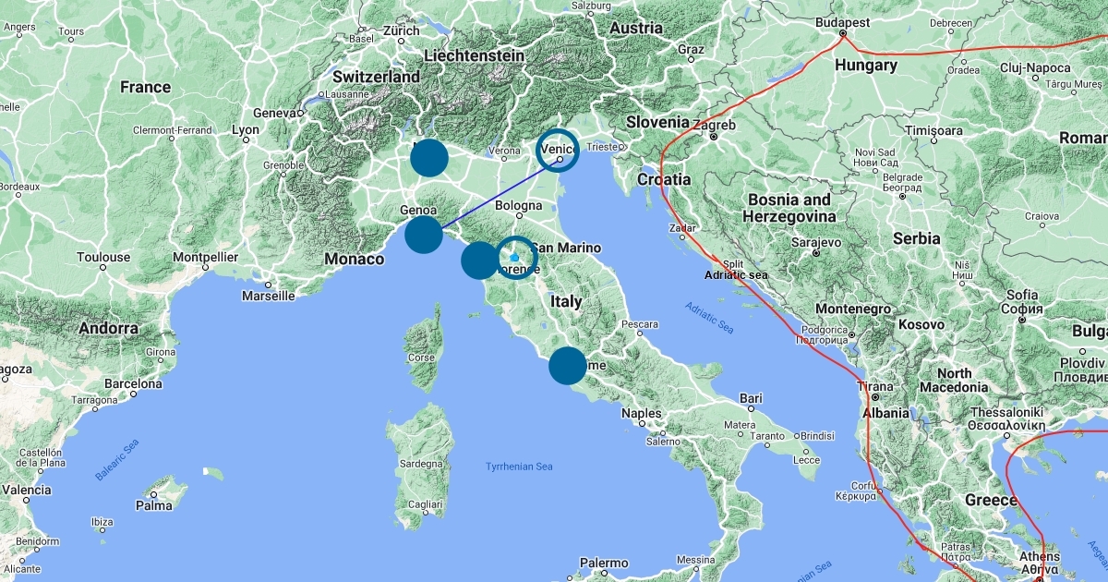The image size is (1108, 582).
Task: Click the 'Sarajevo' city label
Action: (x=815, y=242)
